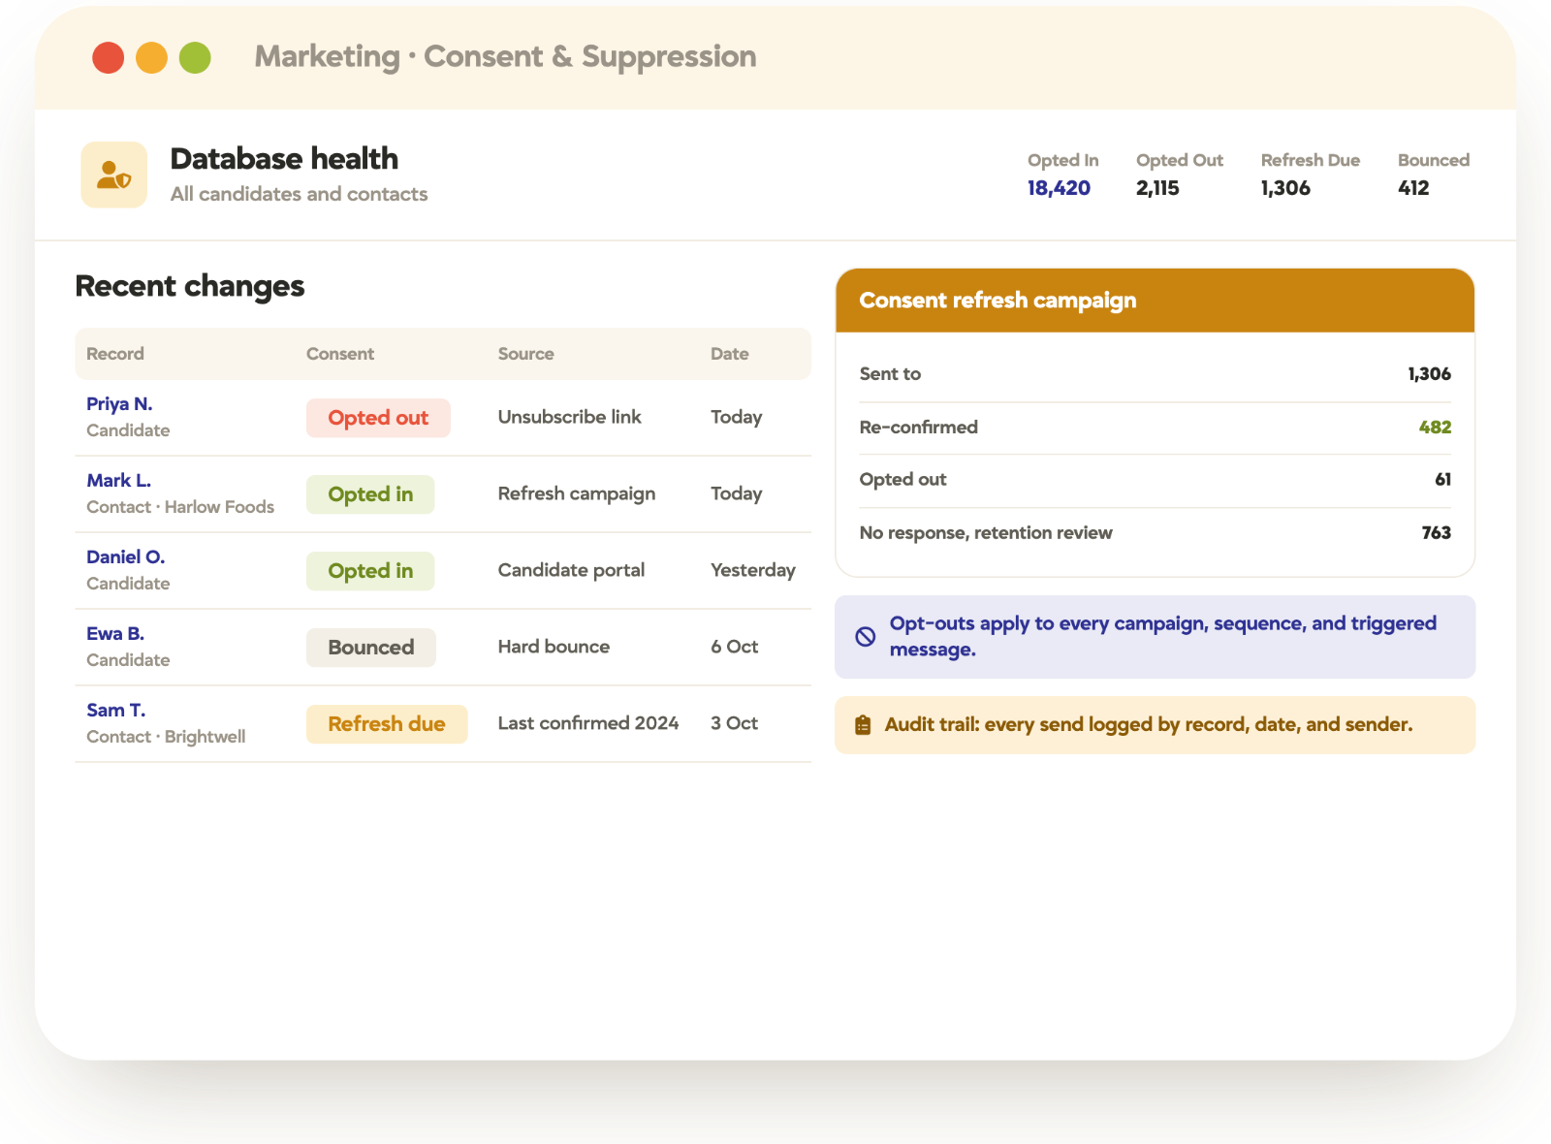The image size is (1551, 1144).
Task: Click the Opt-outs apply to every campaign notice
Action: tap(1155, 637)
